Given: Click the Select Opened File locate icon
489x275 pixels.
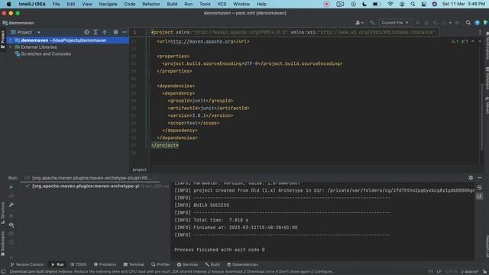Looking at the screenshot, I should [86, 32].
